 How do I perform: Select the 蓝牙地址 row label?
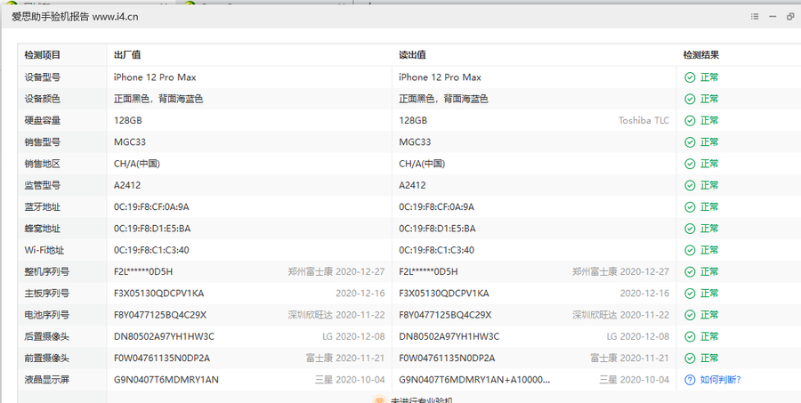tap(43, 207)
